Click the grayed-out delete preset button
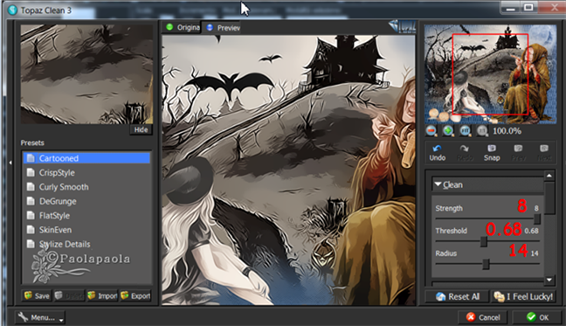Viewport: 566px width, 326px height. point(69,296)
